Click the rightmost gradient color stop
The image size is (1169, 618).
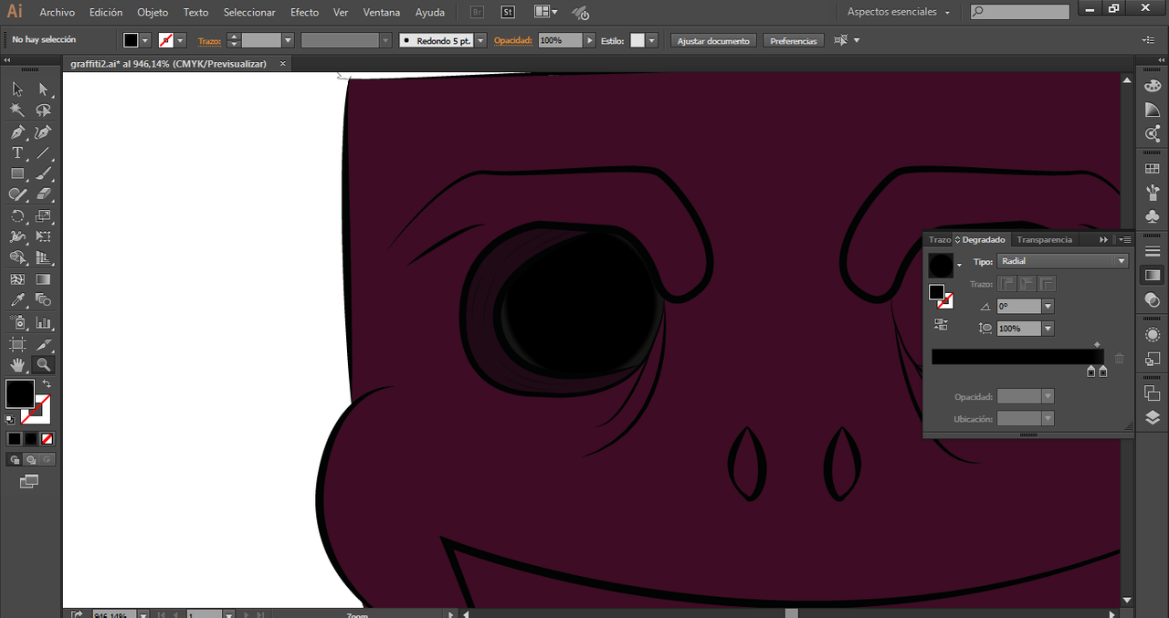click(x=1102, y=371)
